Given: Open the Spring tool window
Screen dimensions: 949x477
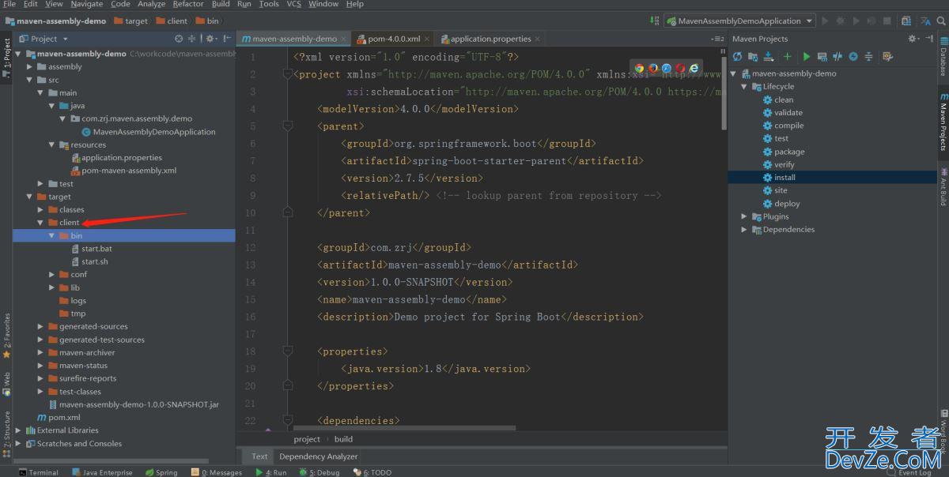Looking at the screenshot, I should point(161,472).
